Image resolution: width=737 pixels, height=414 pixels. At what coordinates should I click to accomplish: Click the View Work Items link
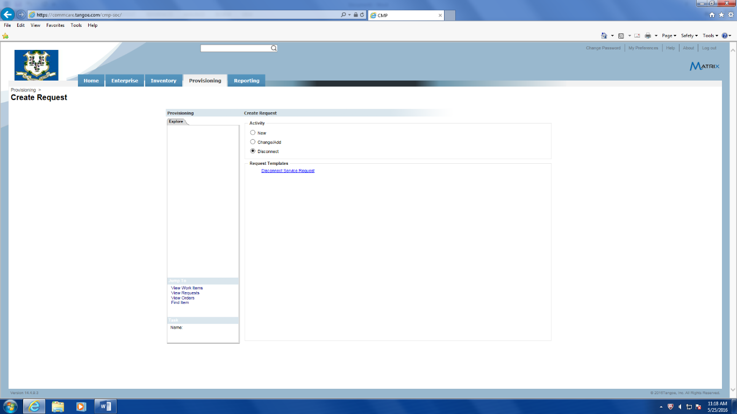(187, 288)
